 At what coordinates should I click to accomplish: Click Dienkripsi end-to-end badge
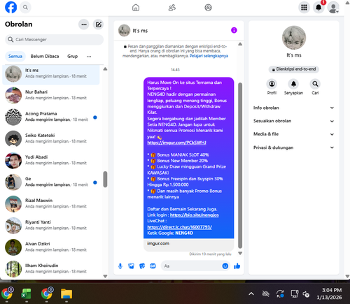294,69
